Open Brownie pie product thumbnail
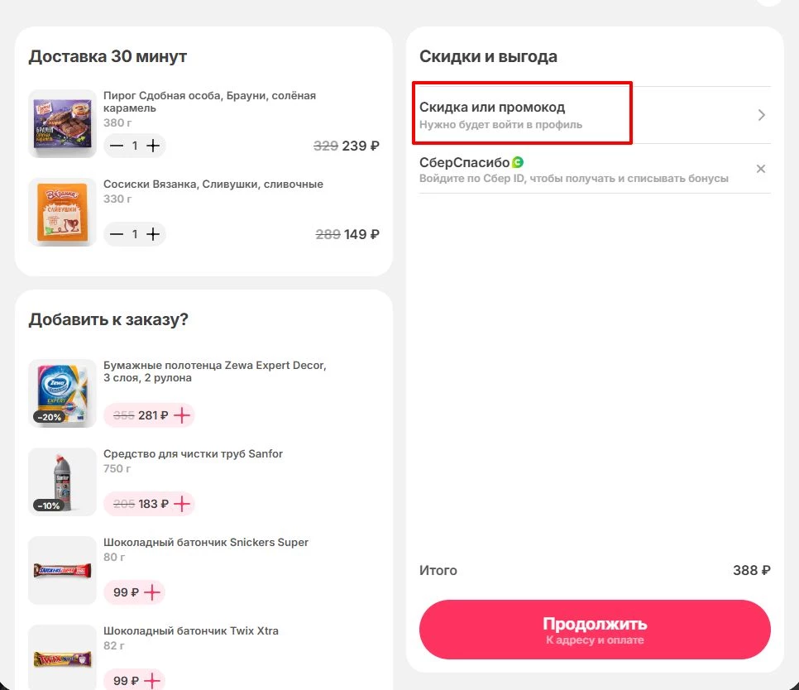799x690 pixels. pos(63,124)
